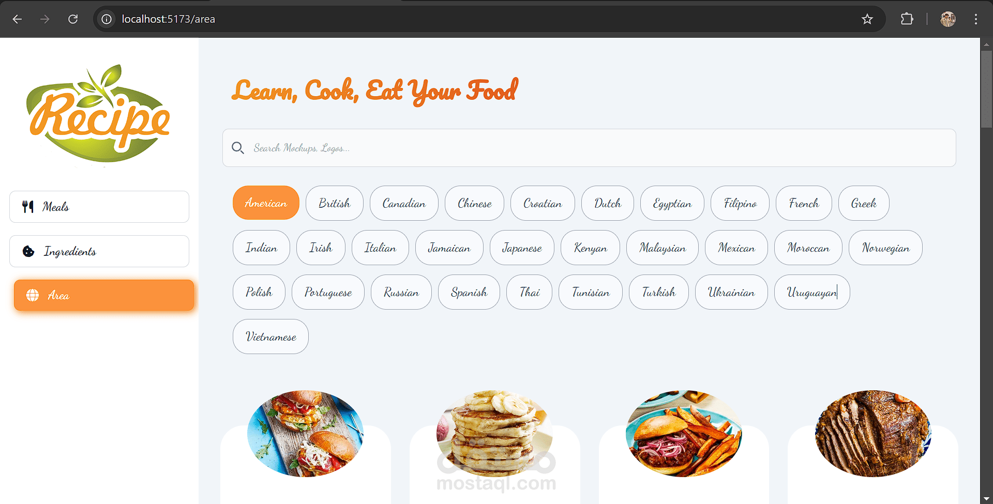Reload the page with the refresh icon
Image resolution: width=993 pixels, height=504 pixels.
pyautogui.click(x=73, y=19)
